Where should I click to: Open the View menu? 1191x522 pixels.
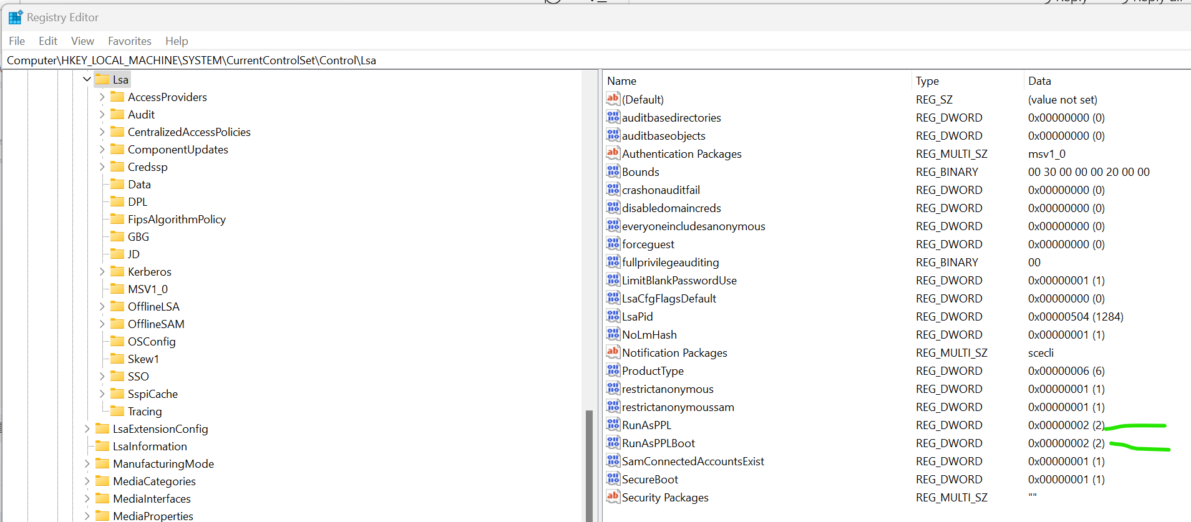click(x=82, y=41)
